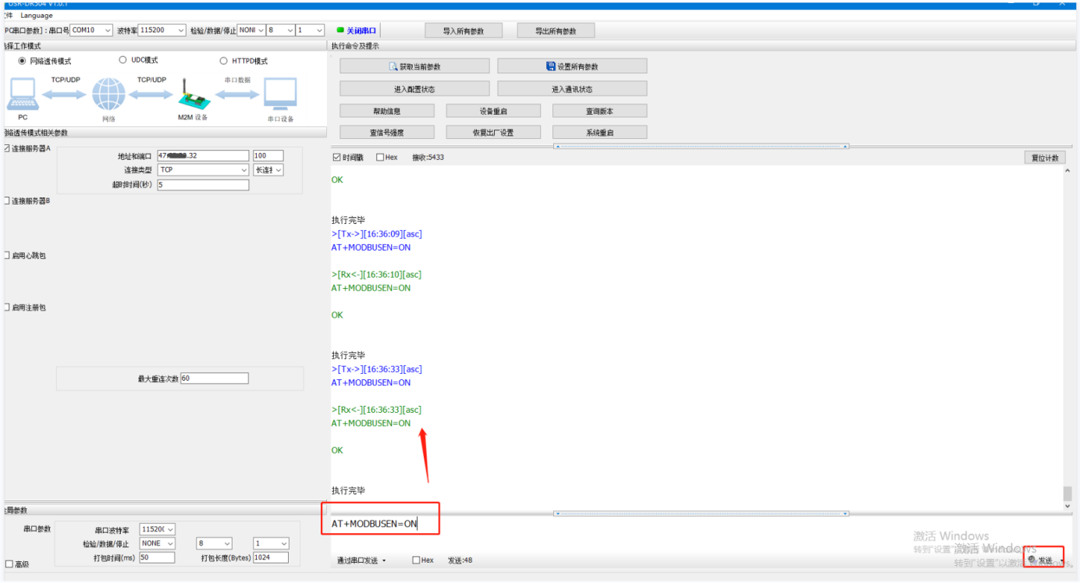
Task: Open the 通过串口发送 send method menu
Action: pos(362,560)
